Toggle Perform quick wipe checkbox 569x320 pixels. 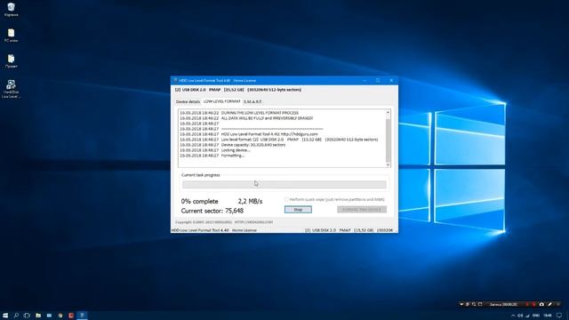coord(286,199)
